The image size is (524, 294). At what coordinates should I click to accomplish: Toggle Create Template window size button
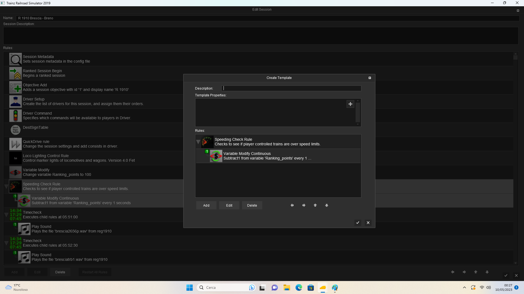point(370,78)
